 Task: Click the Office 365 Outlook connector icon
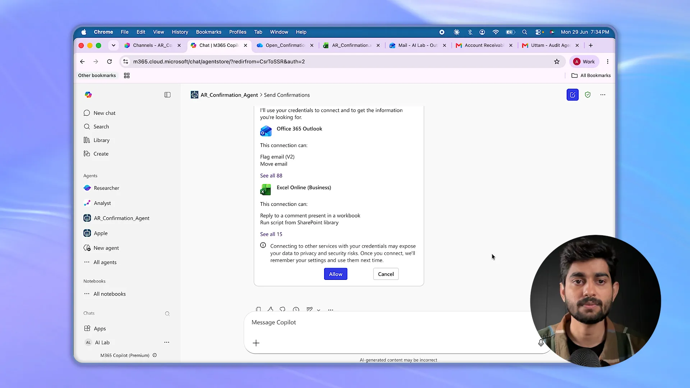(266, 131)
